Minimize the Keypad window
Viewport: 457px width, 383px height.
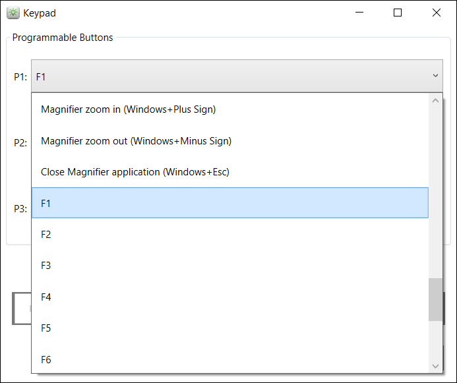coord(359,13)
